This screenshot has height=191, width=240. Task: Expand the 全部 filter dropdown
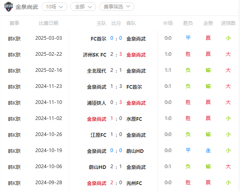[83, 7]
